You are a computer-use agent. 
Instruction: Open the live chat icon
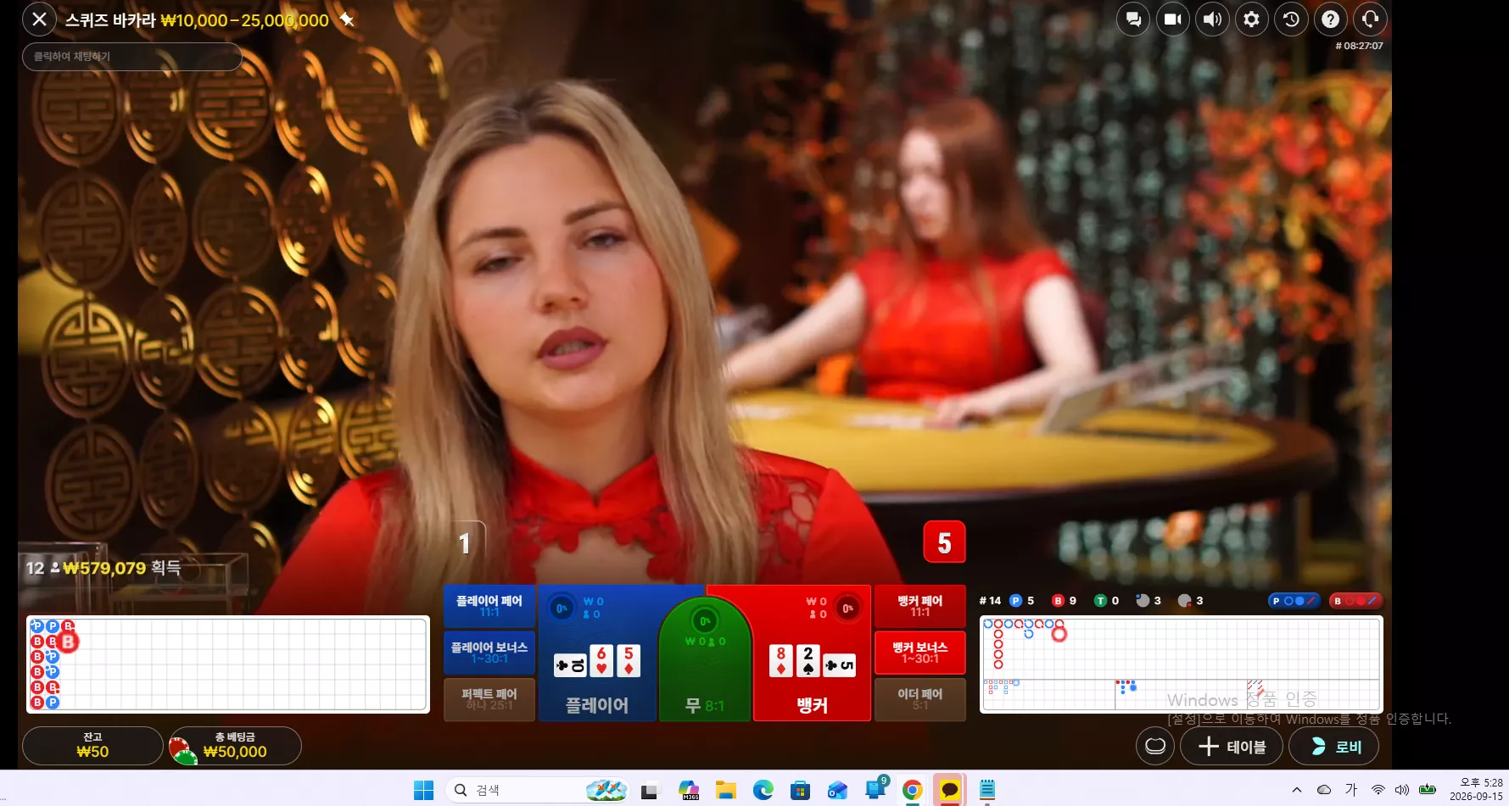click(x=1133, y=19)
